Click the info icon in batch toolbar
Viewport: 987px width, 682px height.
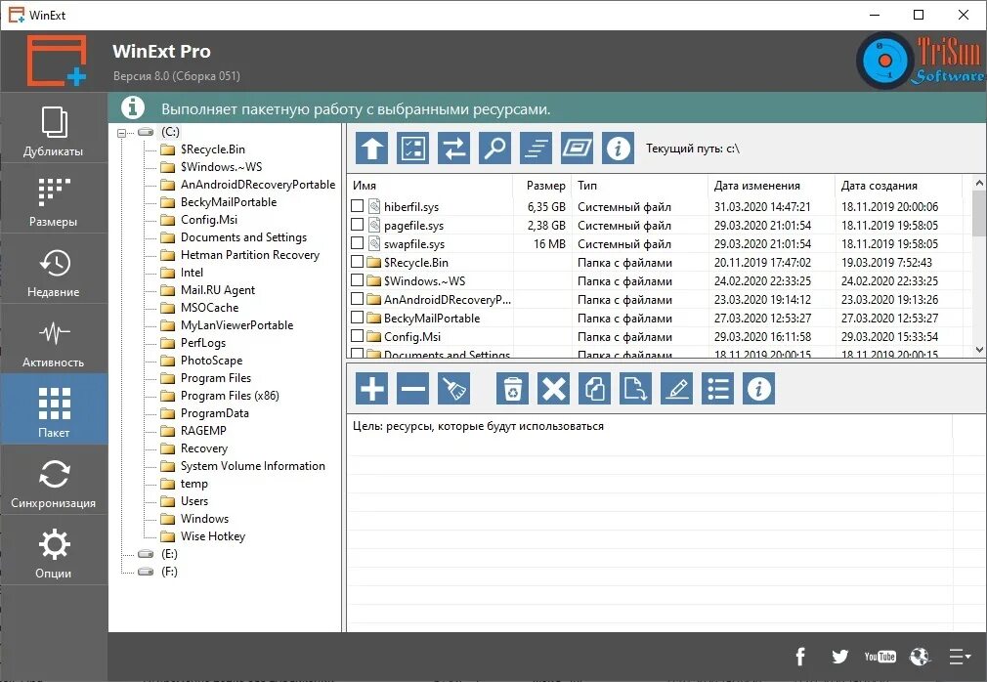tap(758, 388)
